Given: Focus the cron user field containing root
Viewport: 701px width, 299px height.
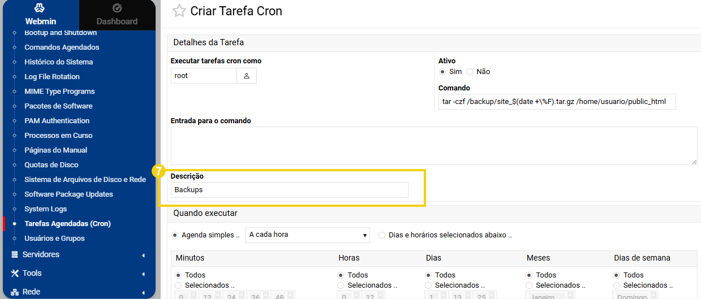Looking at the screenshot, I should click(204, 76).
